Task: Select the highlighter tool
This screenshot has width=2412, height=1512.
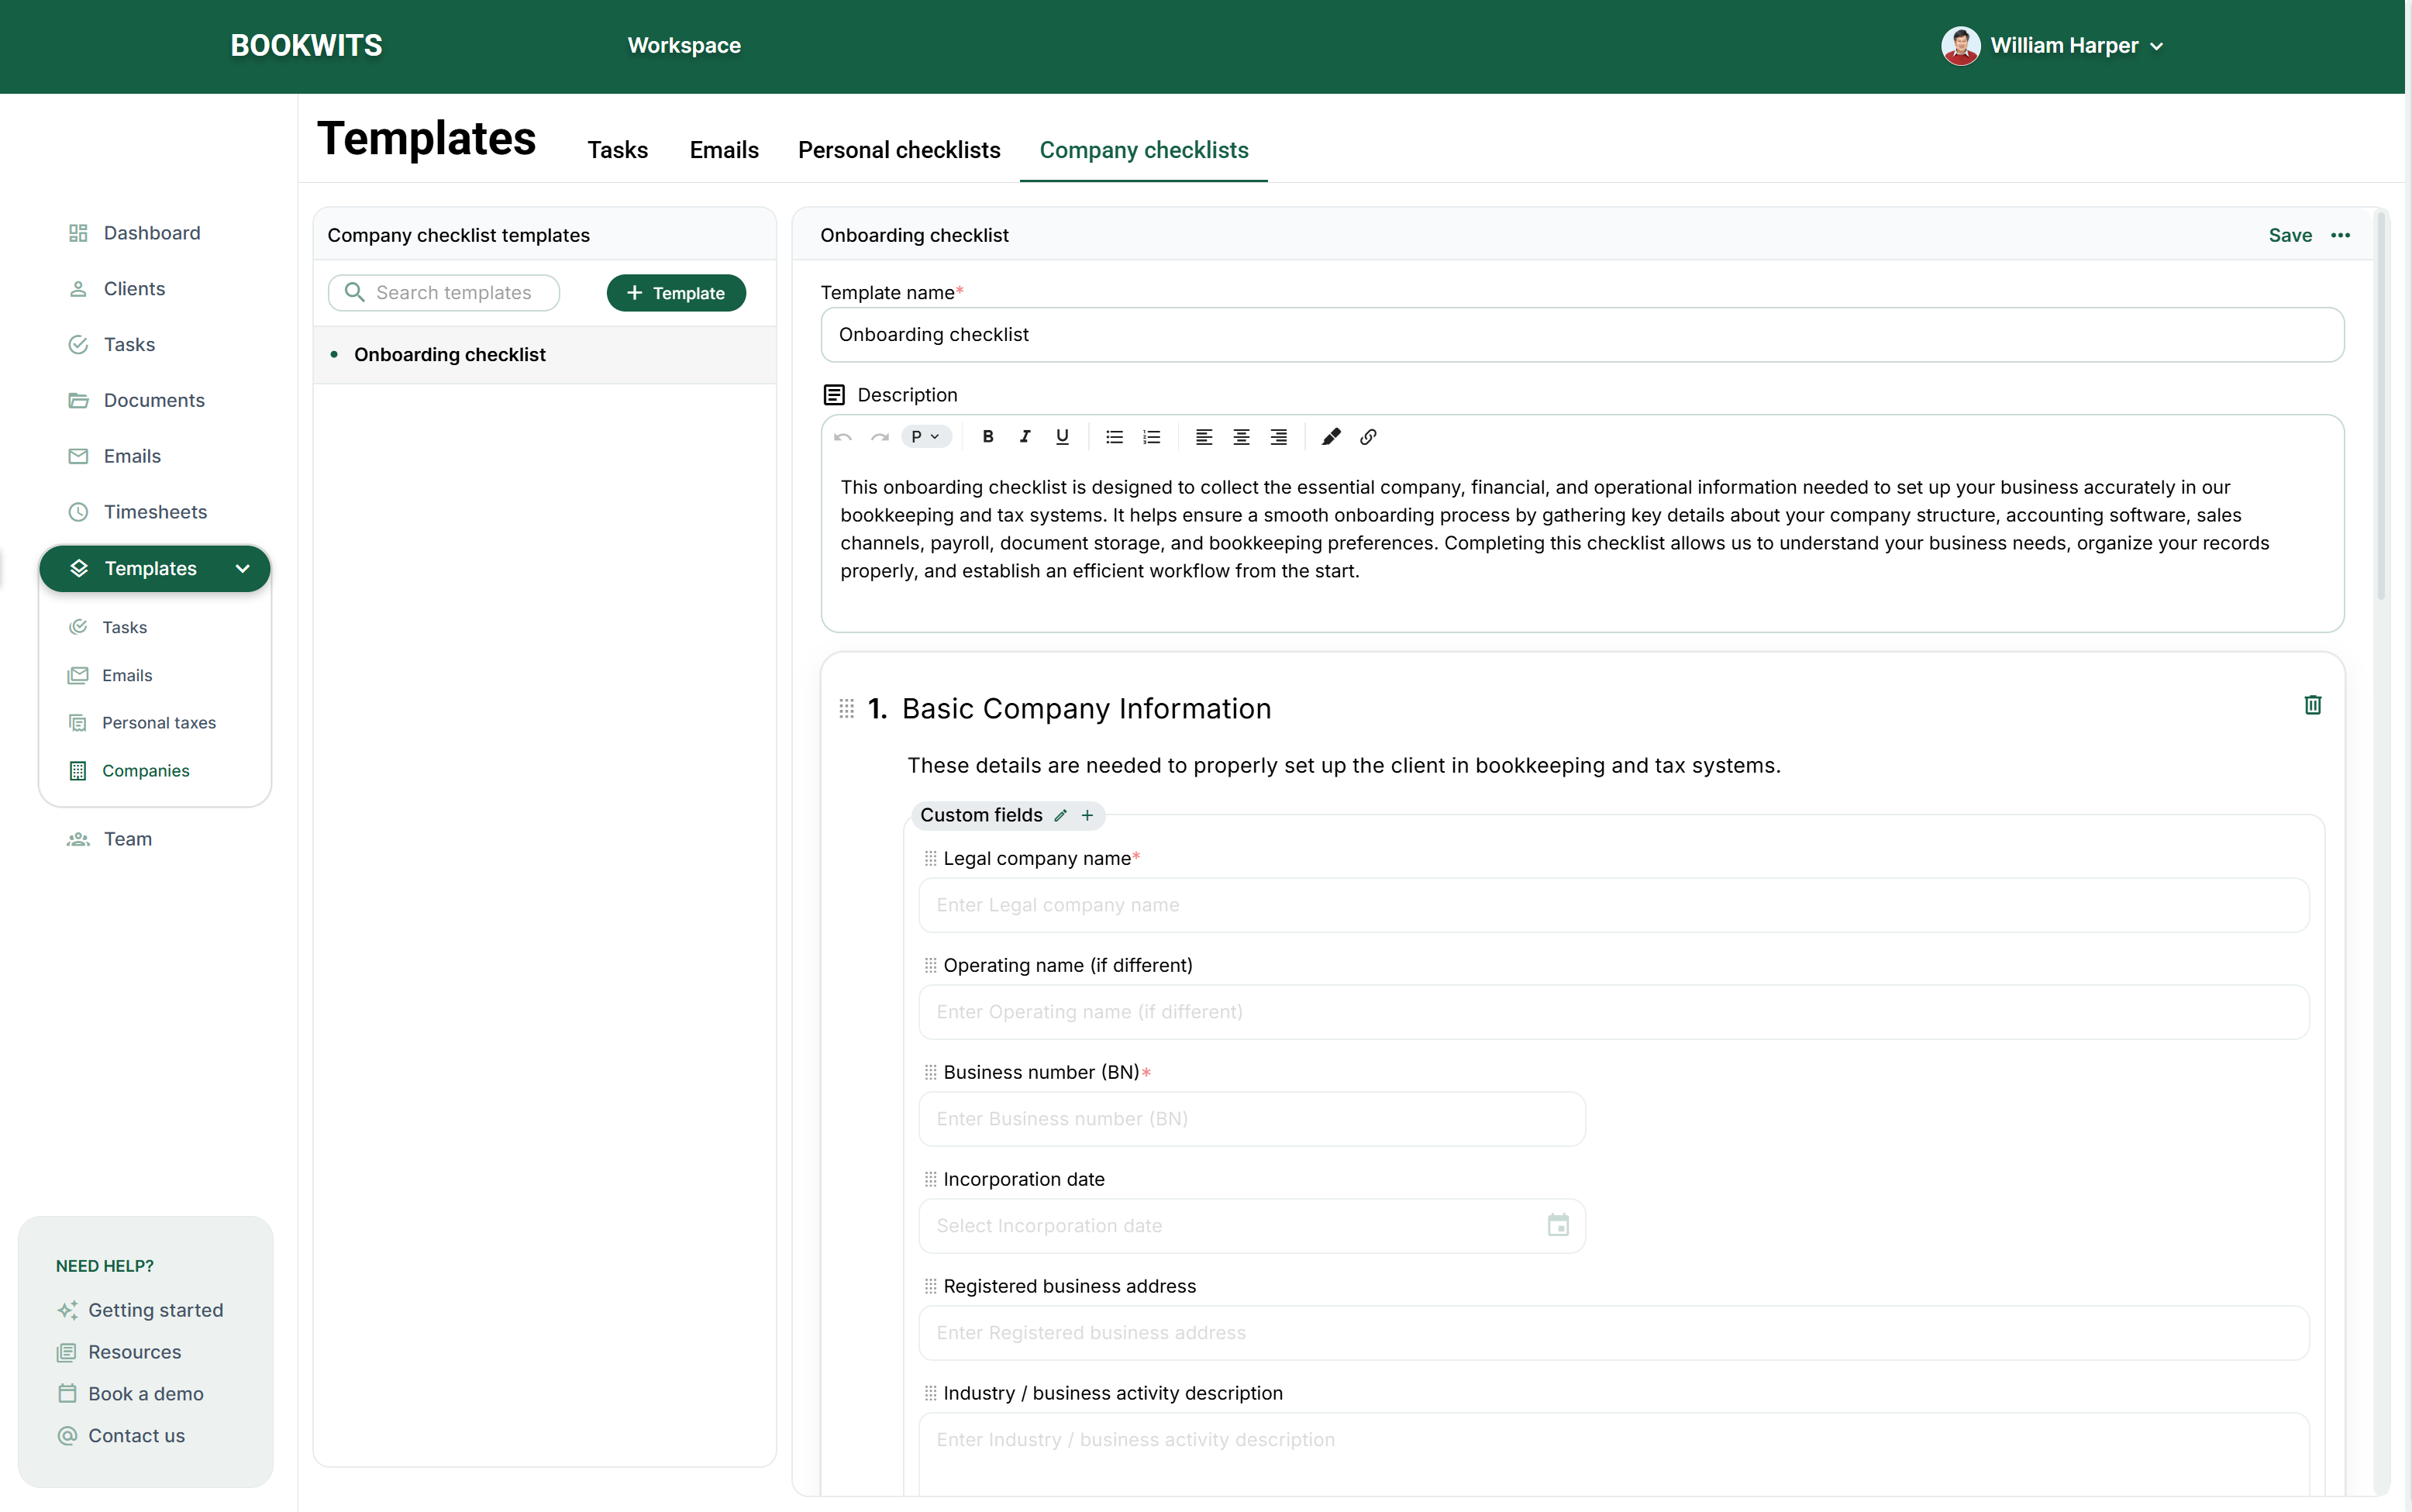Action: point(1331,437)
